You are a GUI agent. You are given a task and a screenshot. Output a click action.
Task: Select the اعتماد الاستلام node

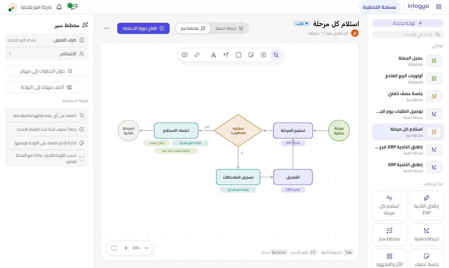click(x=176, y=131)
